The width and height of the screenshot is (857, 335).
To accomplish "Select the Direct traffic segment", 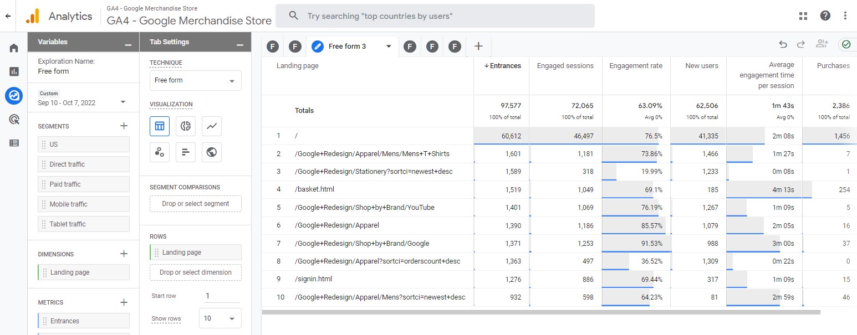I will (84, 164).
